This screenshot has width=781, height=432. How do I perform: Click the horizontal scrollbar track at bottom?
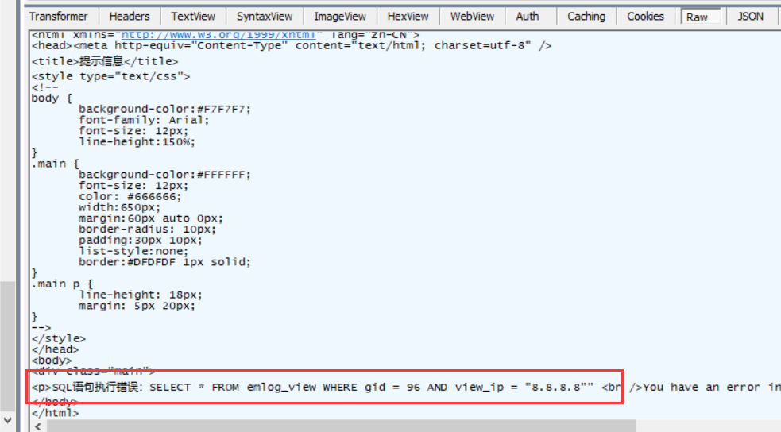[397, 426]
